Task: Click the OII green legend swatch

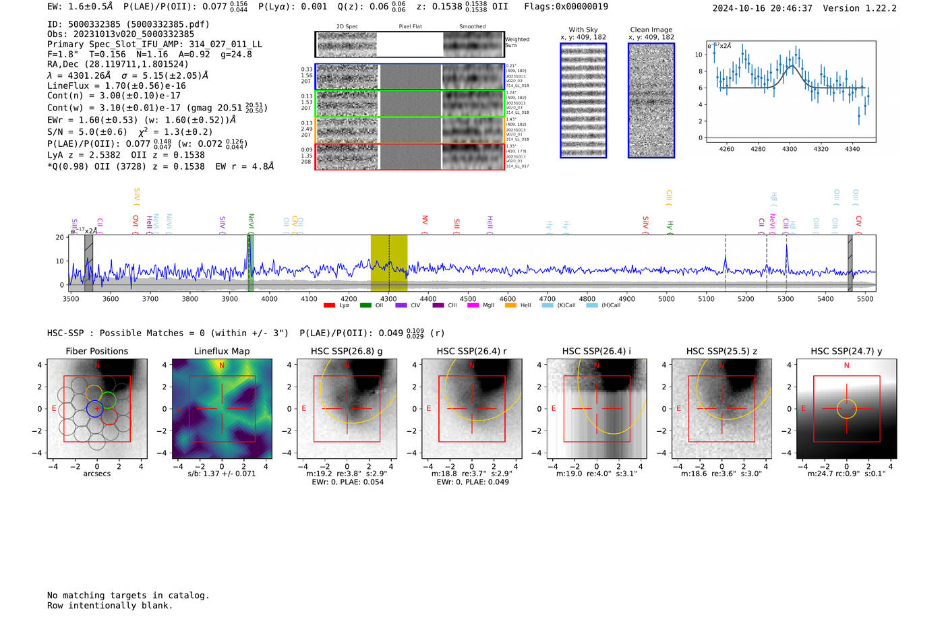Action: click(x=365, y=305)
